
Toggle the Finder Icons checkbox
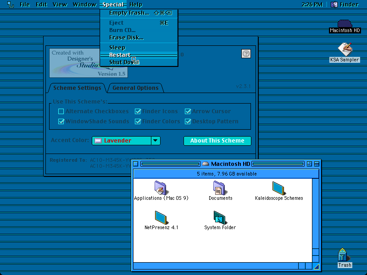[x=138, y=111]
